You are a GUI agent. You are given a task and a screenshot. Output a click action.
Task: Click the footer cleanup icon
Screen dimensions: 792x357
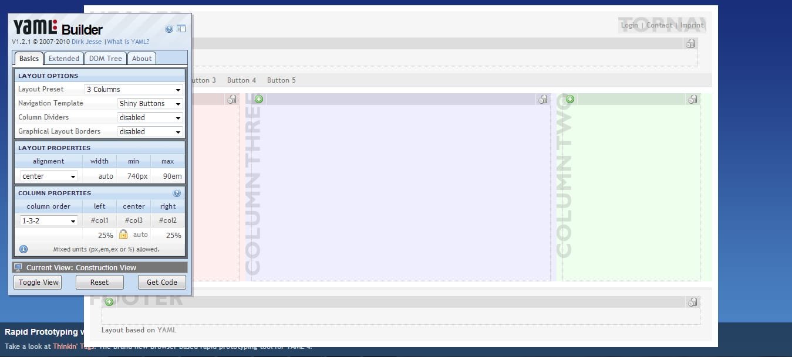[x=693, y=302]
